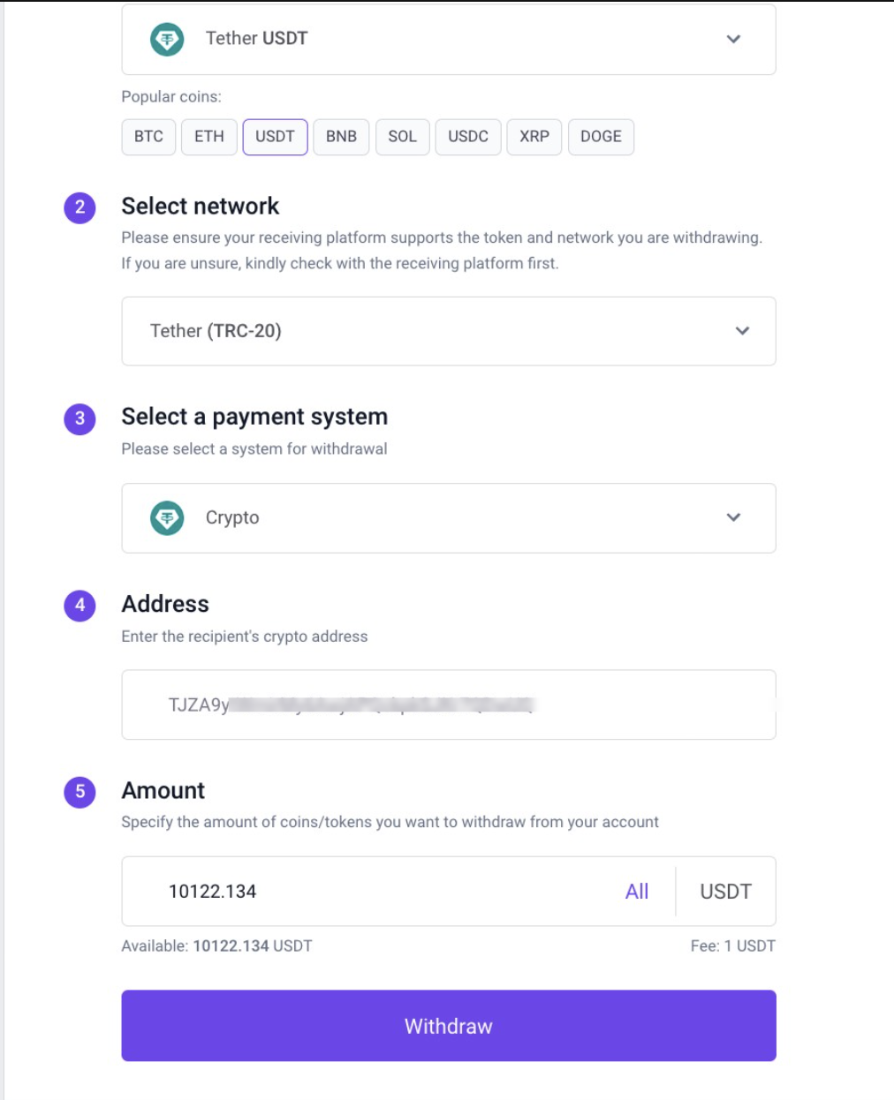Viewport: 894px width, 1100px height.
Task: Click the All link in amount field
Action: pyautogui.click(x=637, y=892)
